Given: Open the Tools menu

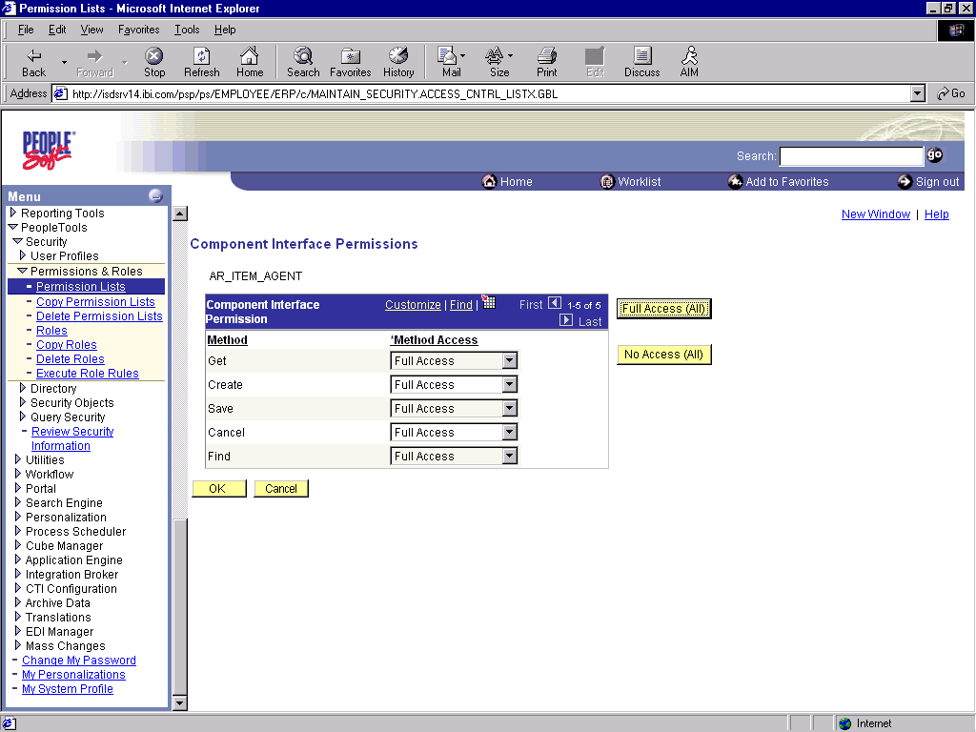Looking at the screenshot, I should point(186,30).
